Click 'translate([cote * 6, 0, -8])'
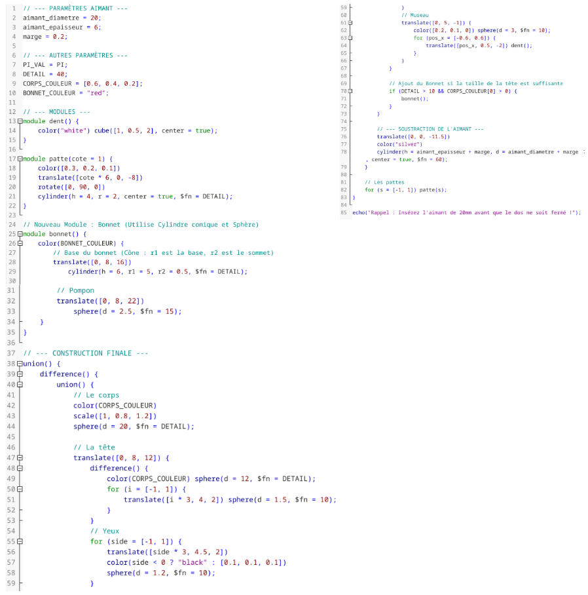588x595 pixels. tap(90, 178)
